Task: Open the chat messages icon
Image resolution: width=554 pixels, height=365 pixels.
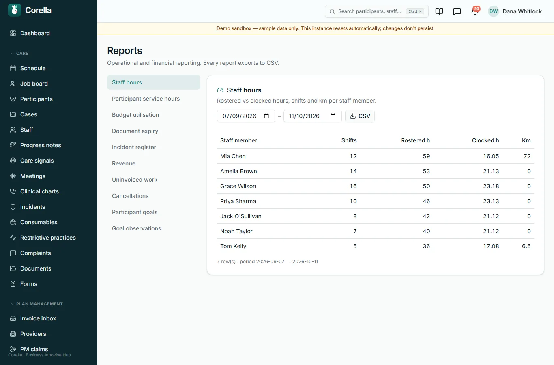Action: (x=457, y=11)
